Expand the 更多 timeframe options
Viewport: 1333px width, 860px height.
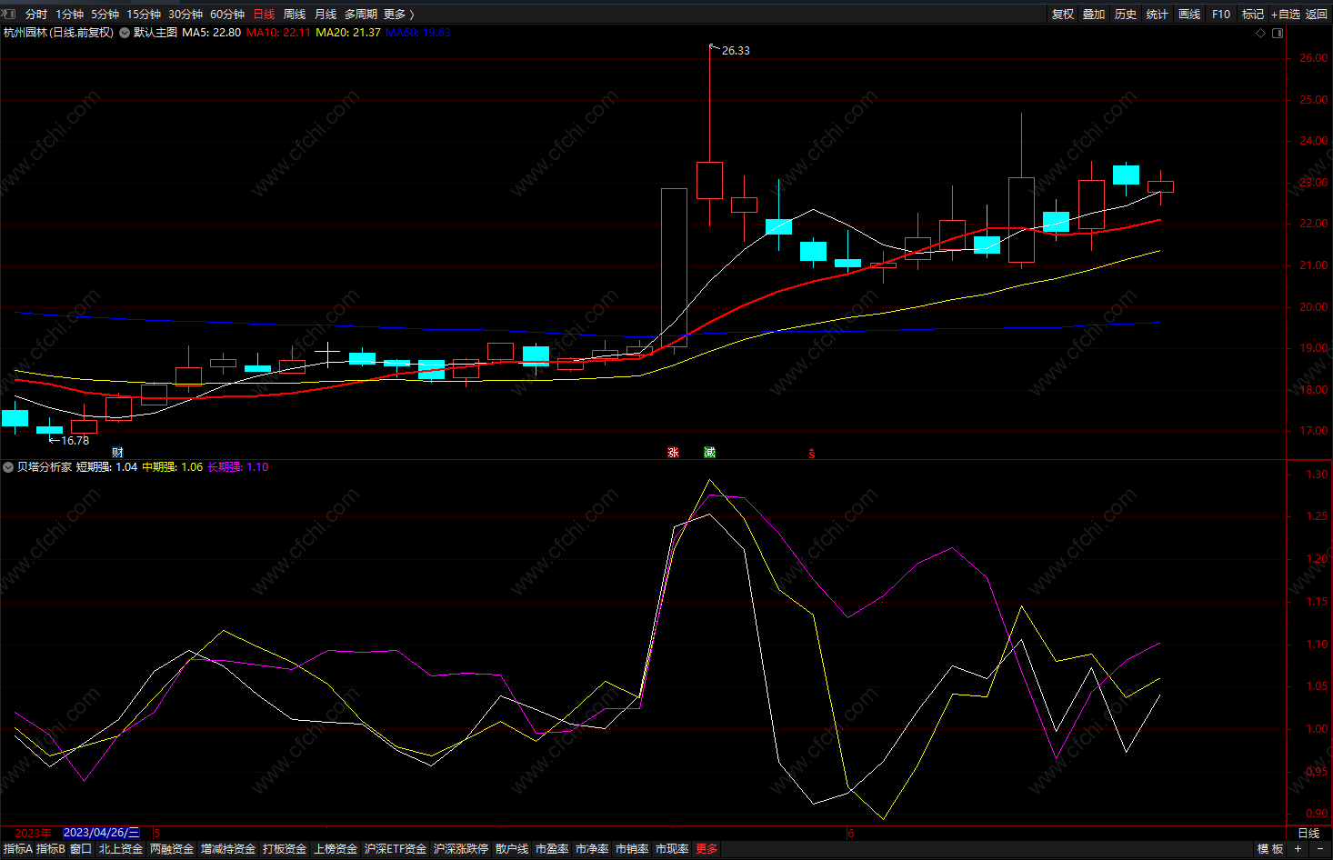398,15
